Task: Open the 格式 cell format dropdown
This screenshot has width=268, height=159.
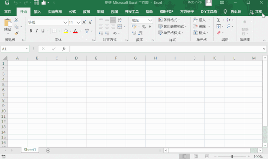Action: (201, 33)
